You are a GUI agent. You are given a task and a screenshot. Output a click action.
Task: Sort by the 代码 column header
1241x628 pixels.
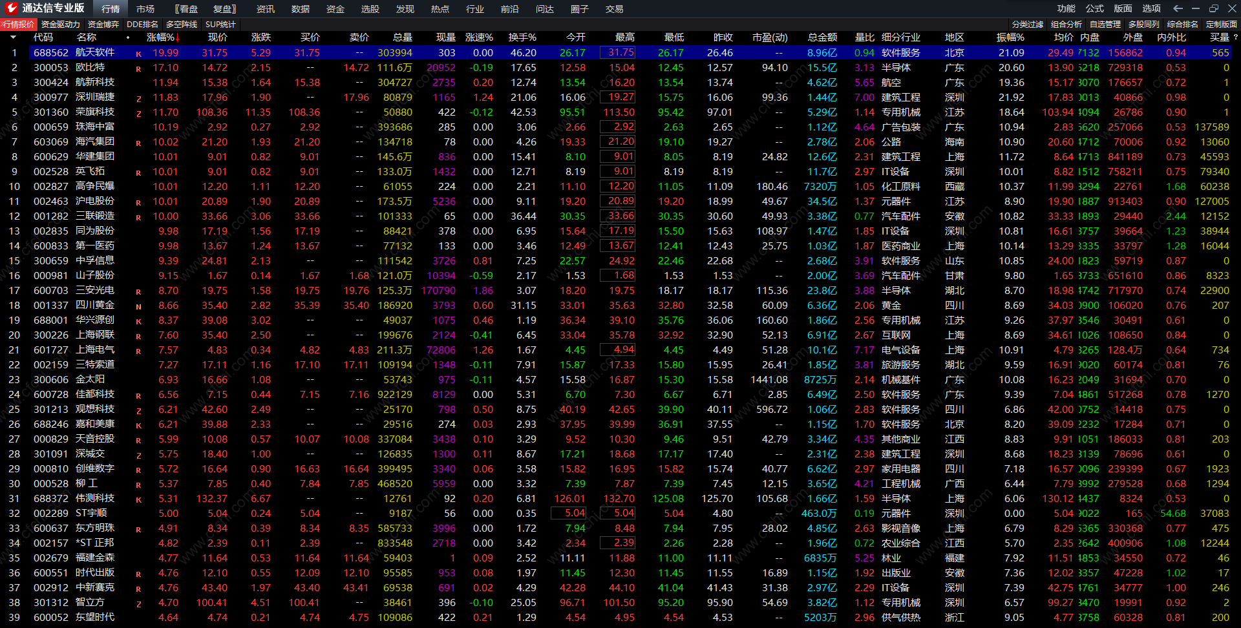coord(43,37)
